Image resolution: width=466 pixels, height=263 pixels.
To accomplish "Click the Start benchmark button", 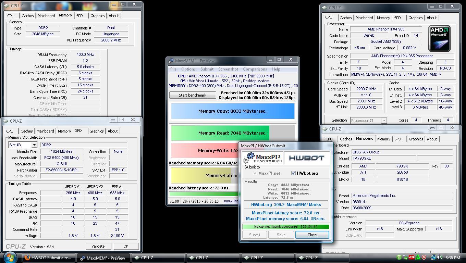I will [193, 95].
